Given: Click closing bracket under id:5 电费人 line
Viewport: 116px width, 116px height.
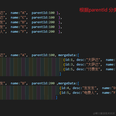Looking at the screenshot, I should pos(56,98).
